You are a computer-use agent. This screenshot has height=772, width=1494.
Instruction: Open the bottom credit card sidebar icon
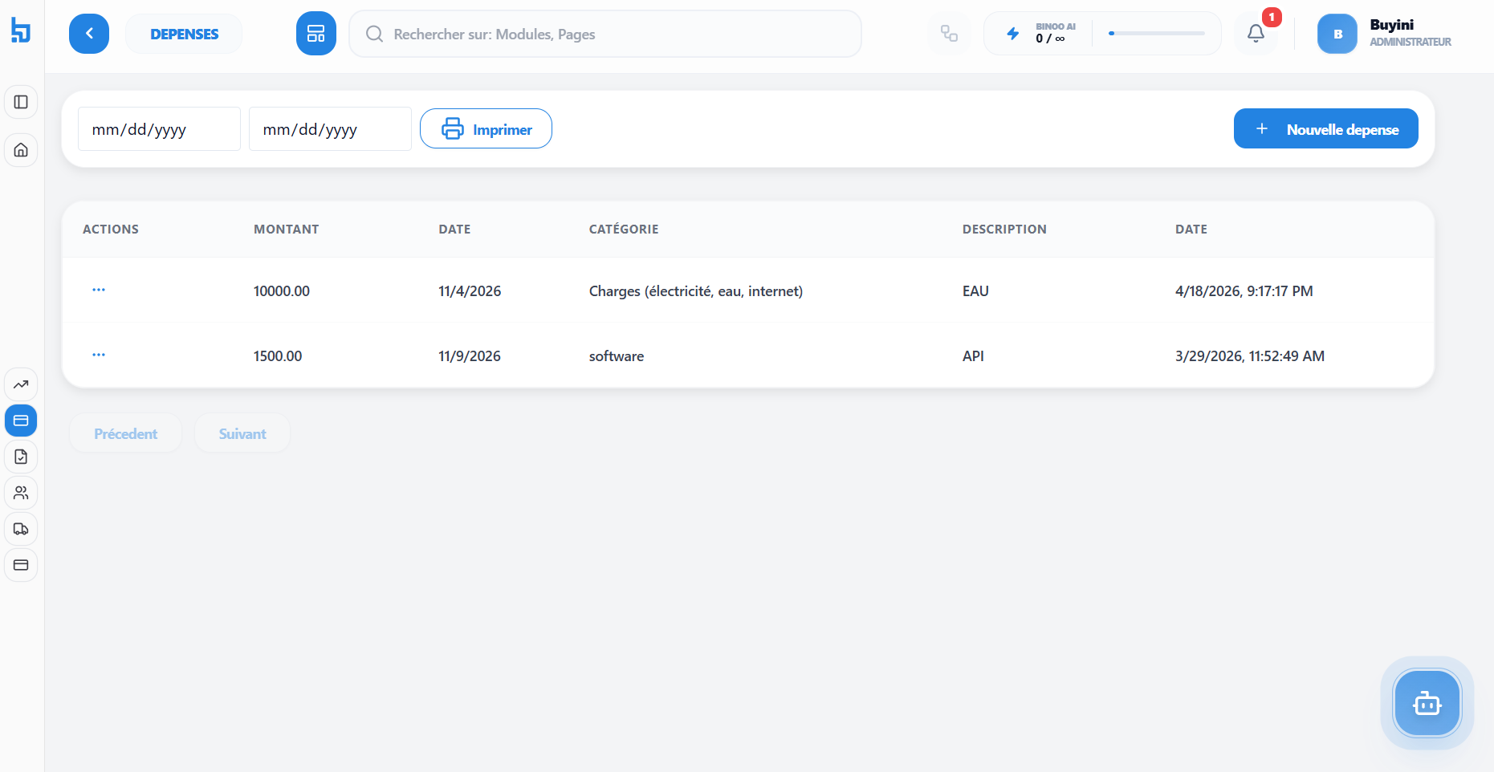click(21, 565)
